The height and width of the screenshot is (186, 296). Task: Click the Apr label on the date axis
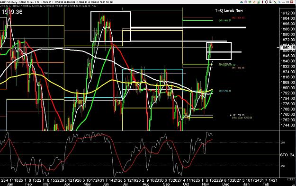tap(67, 184)
